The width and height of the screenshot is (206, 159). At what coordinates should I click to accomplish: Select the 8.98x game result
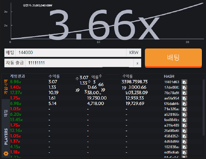(16, 82)
